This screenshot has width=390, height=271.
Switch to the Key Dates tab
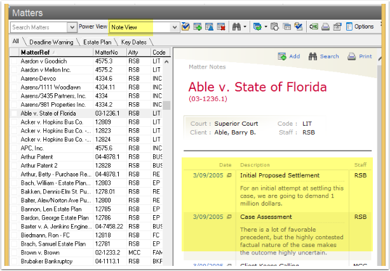point(134,43)
